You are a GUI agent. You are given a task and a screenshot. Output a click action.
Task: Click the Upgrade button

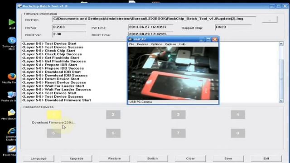click(77, 158)
